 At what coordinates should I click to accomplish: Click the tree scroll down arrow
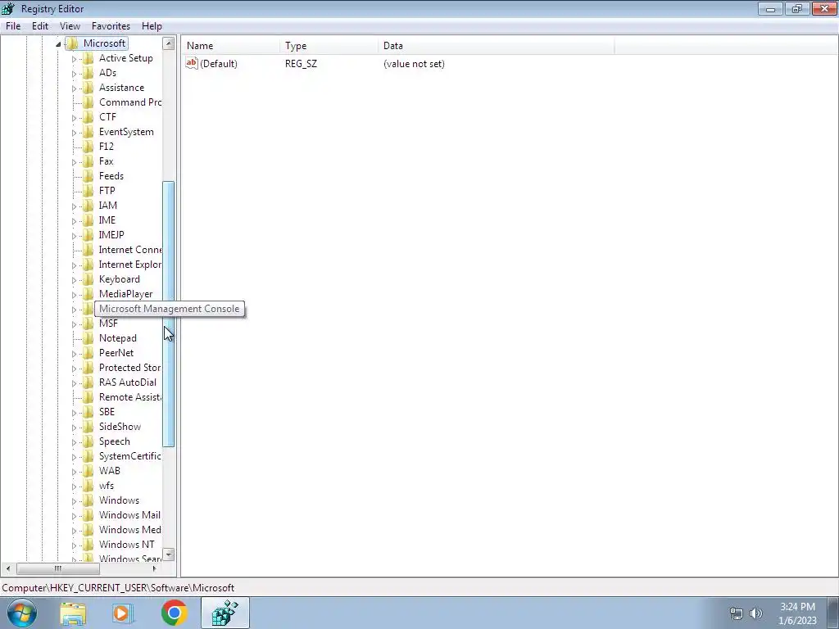[x=169, y=554]
